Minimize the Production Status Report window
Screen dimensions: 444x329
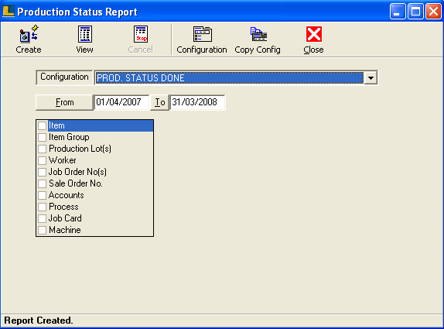point(398,12)
